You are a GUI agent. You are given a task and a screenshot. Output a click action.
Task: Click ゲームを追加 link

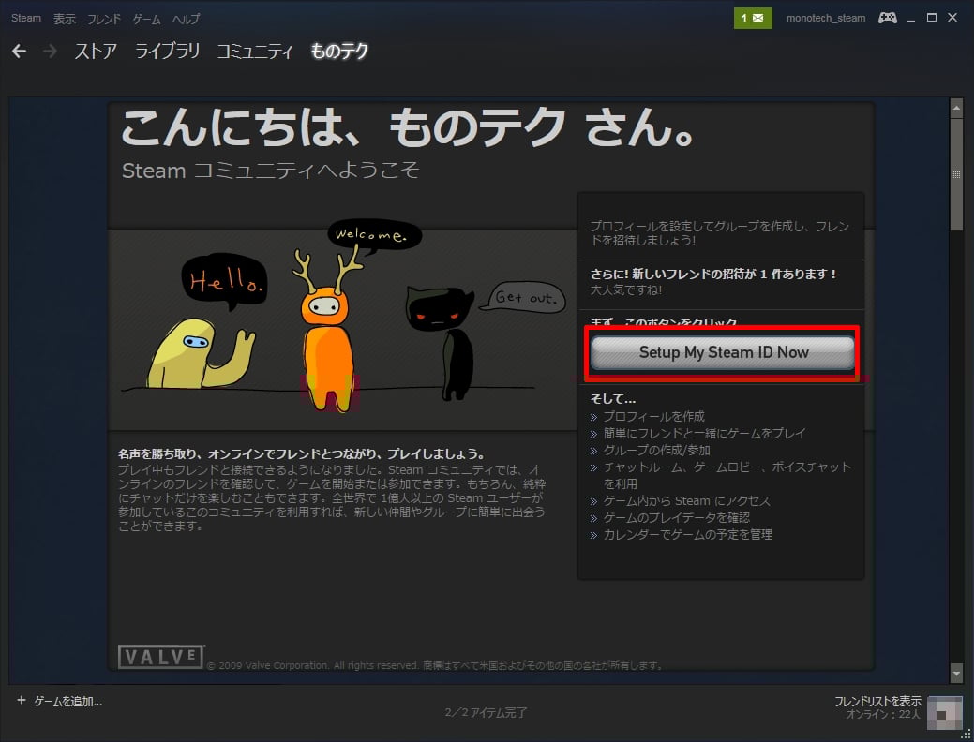(x=67, y=701)
